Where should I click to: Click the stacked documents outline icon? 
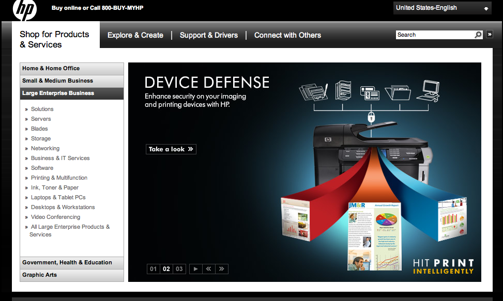pos(343,90)
